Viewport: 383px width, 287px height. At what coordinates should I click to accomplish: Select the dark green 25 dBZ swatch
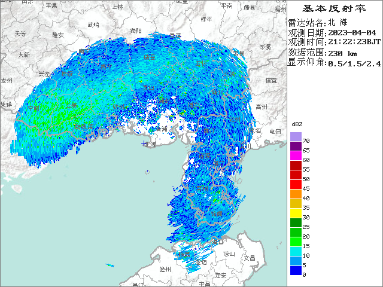point(296,222)
